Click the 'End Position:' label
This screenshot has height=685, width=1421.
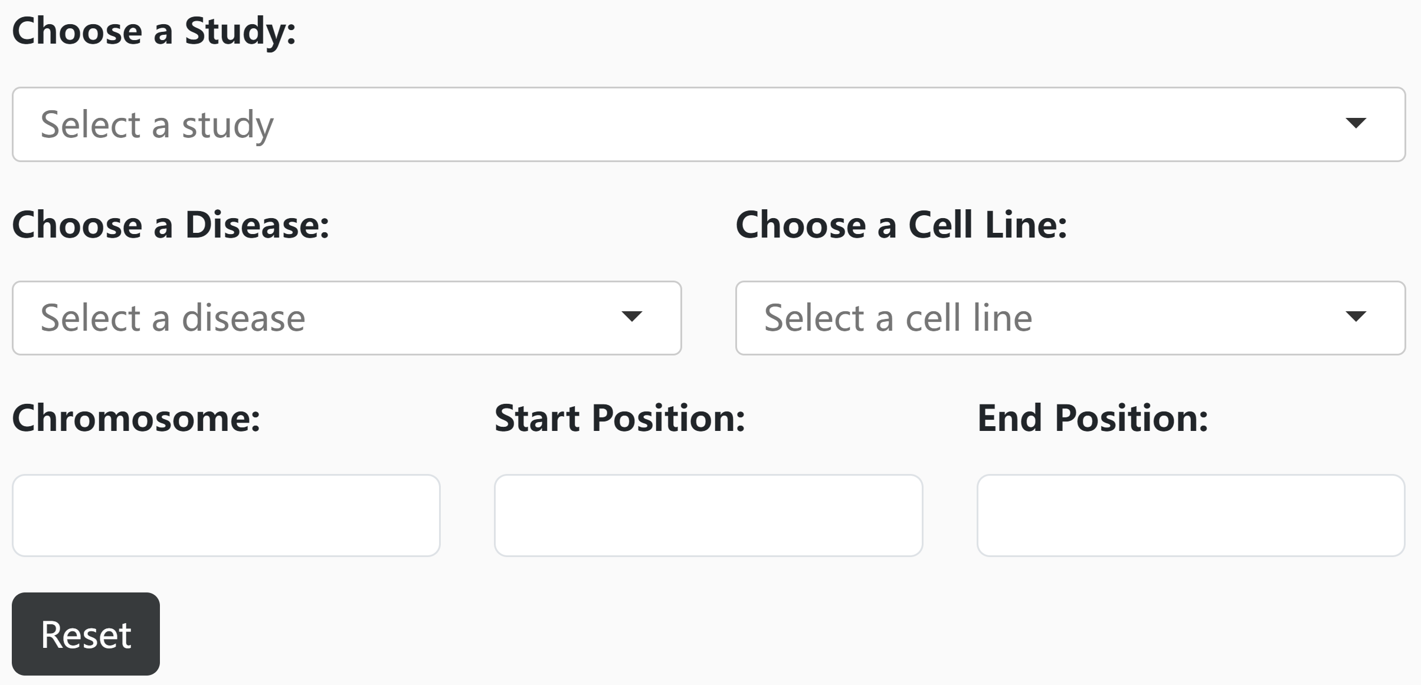pyautogui.click(x=1092, y=418)
